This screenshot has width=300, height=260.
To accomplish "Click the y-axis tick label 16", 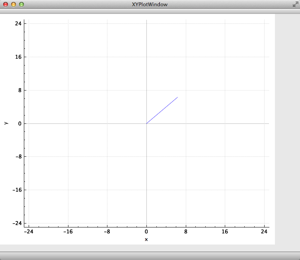I will (18, 57).
